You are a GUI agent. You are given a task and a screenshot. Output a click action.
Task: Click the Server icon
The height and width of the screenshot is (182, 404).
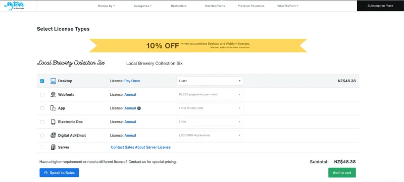pos(53,147)
